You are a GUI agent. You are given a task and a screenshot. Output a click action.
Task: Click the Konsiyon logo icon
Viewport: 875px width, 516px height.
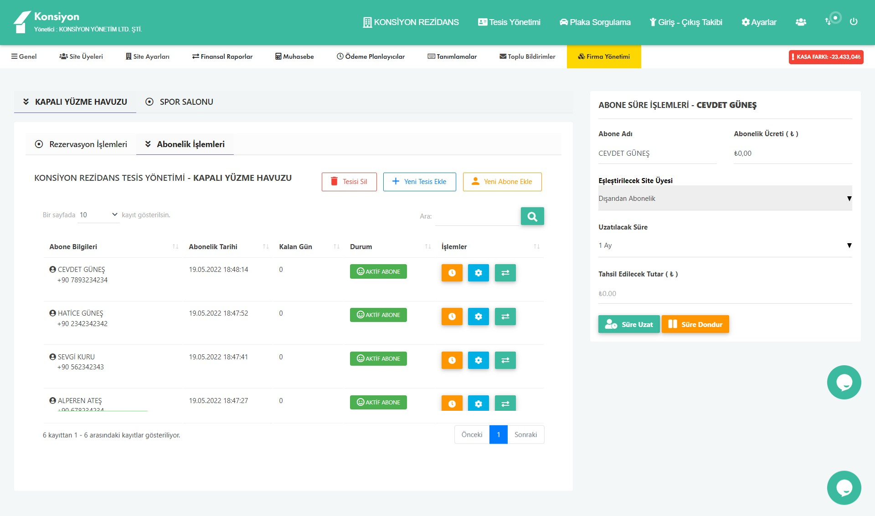(22, 22)
